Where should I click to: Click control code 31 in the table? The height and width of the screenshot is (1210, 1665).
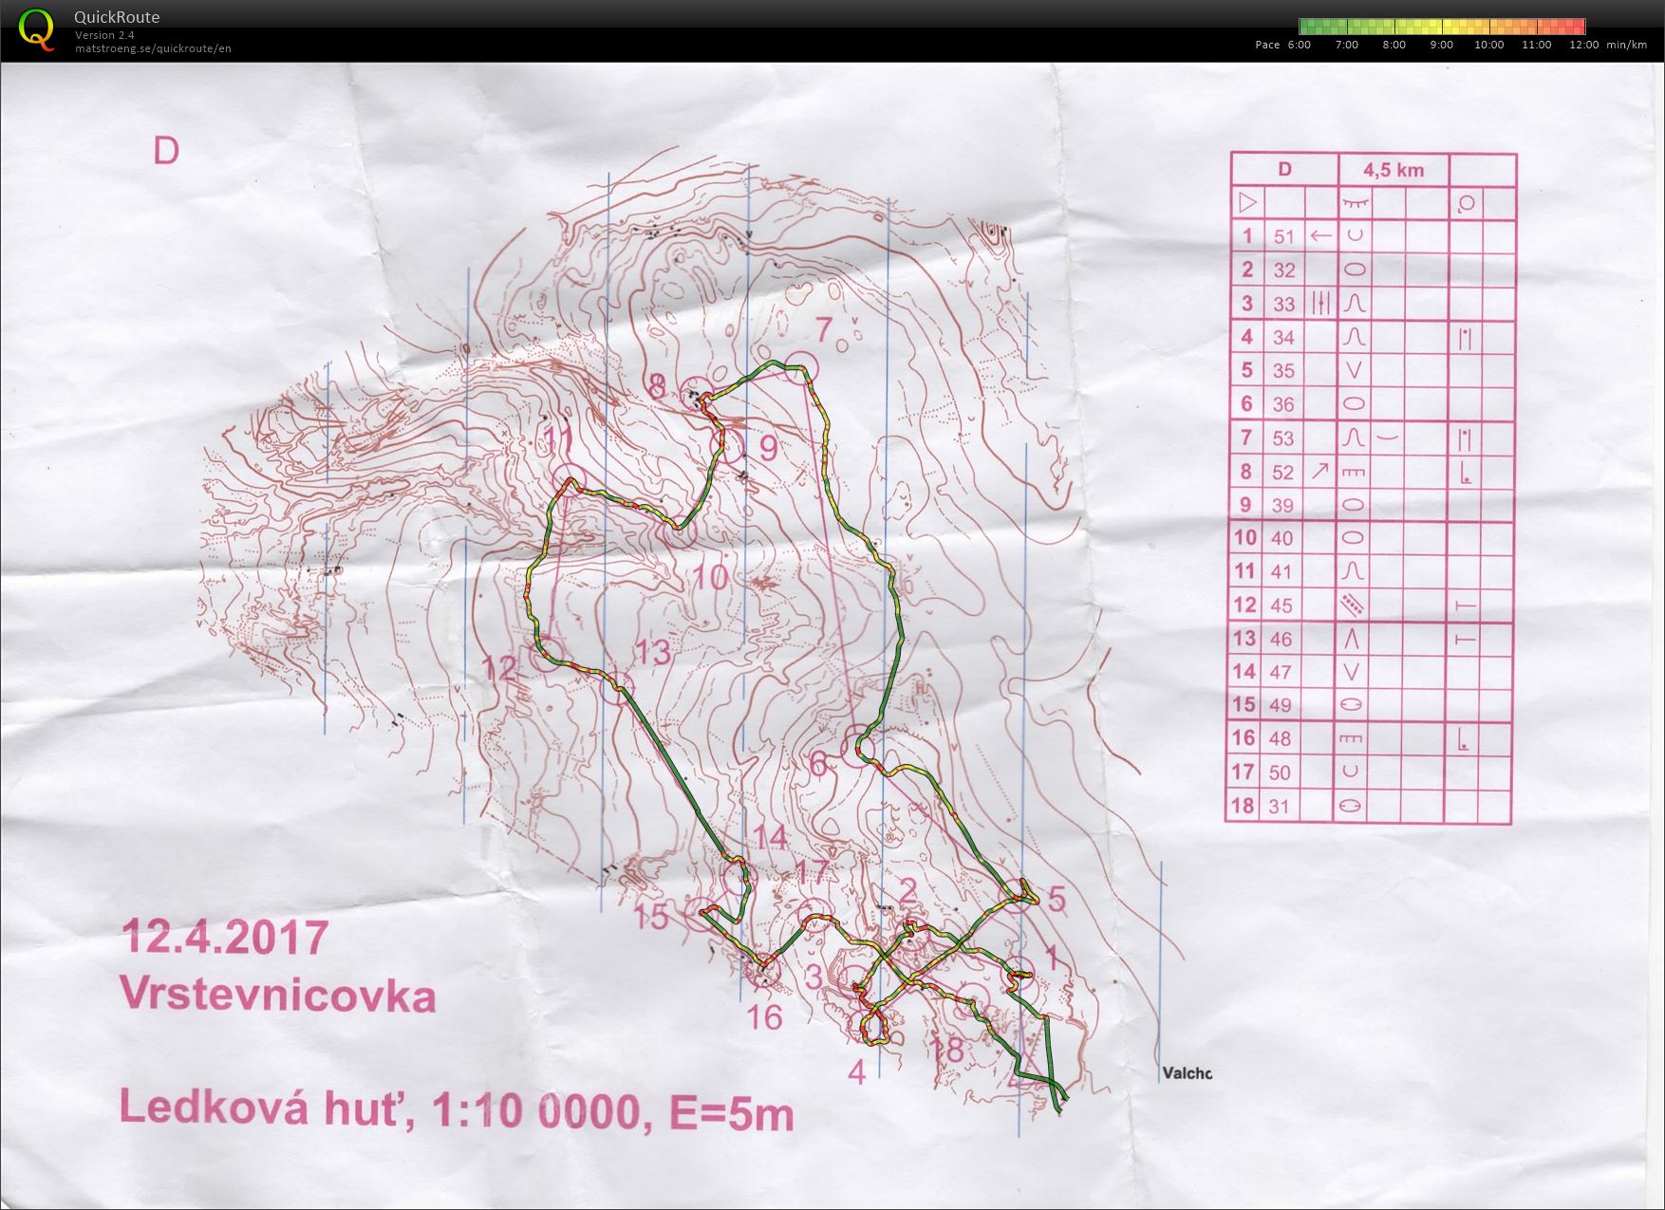[1280, 806]
